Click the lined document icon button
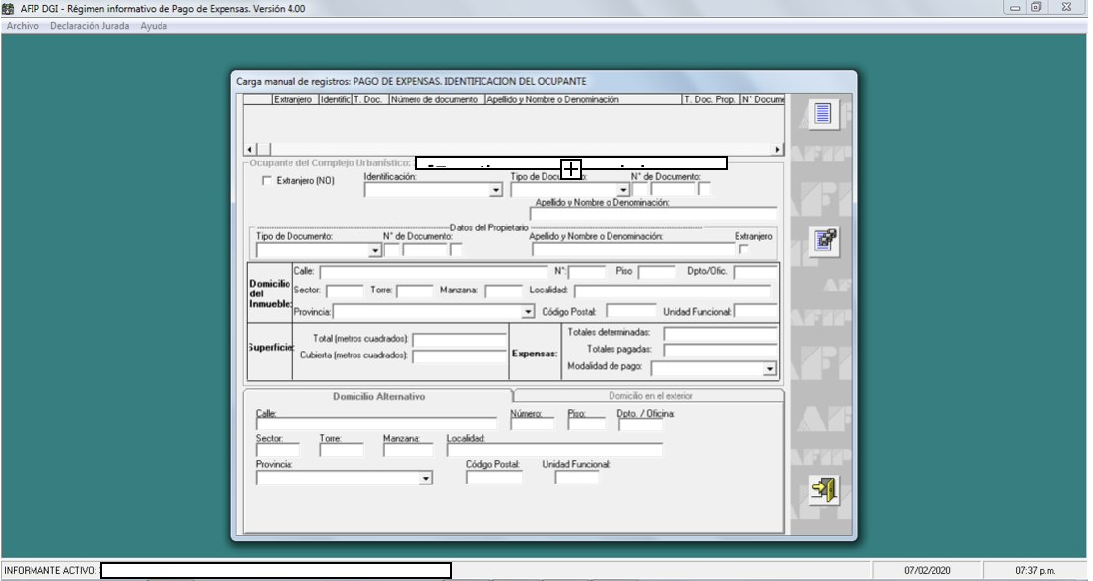 coord(823,114)
